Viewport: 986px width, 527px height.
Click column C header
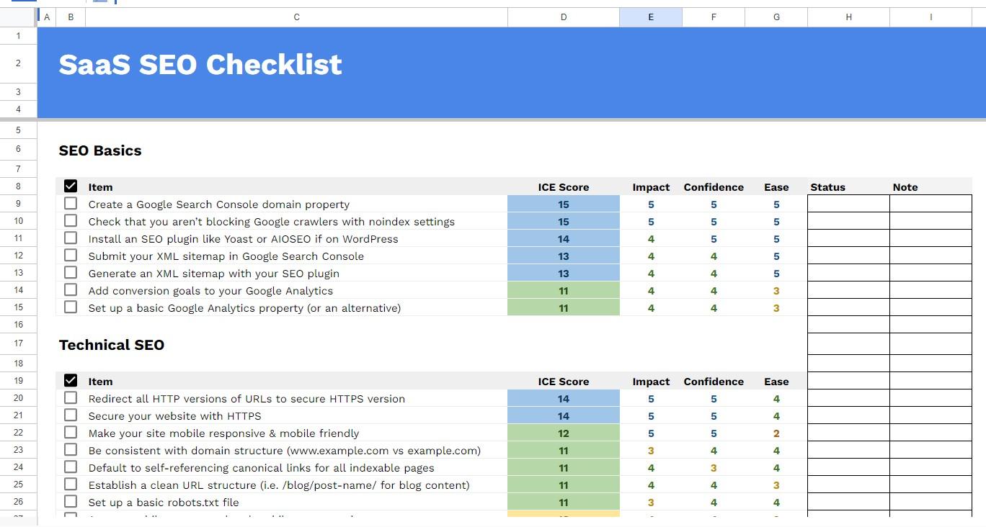point(296,17)
